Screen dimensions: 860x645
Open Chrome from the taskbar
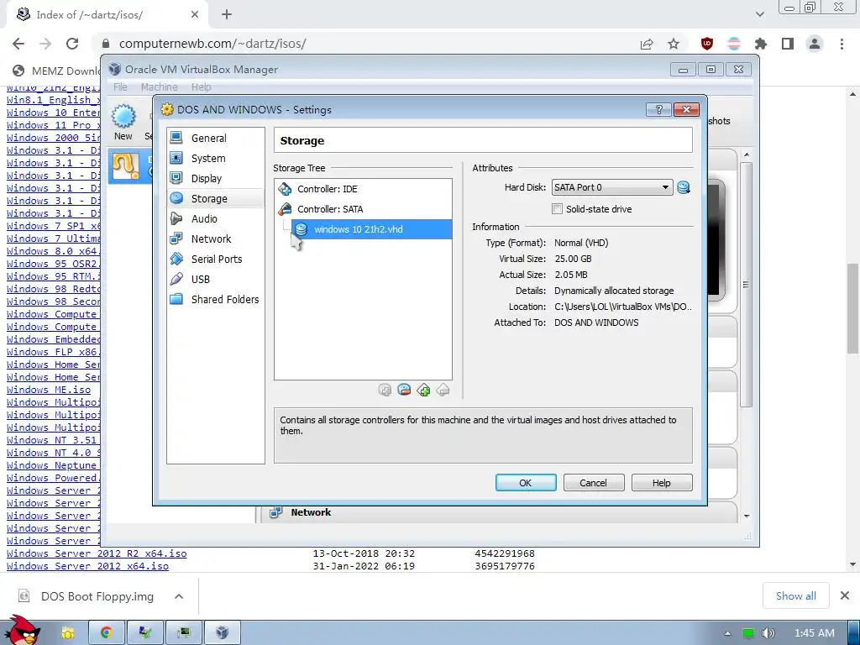tap(107, 632)
